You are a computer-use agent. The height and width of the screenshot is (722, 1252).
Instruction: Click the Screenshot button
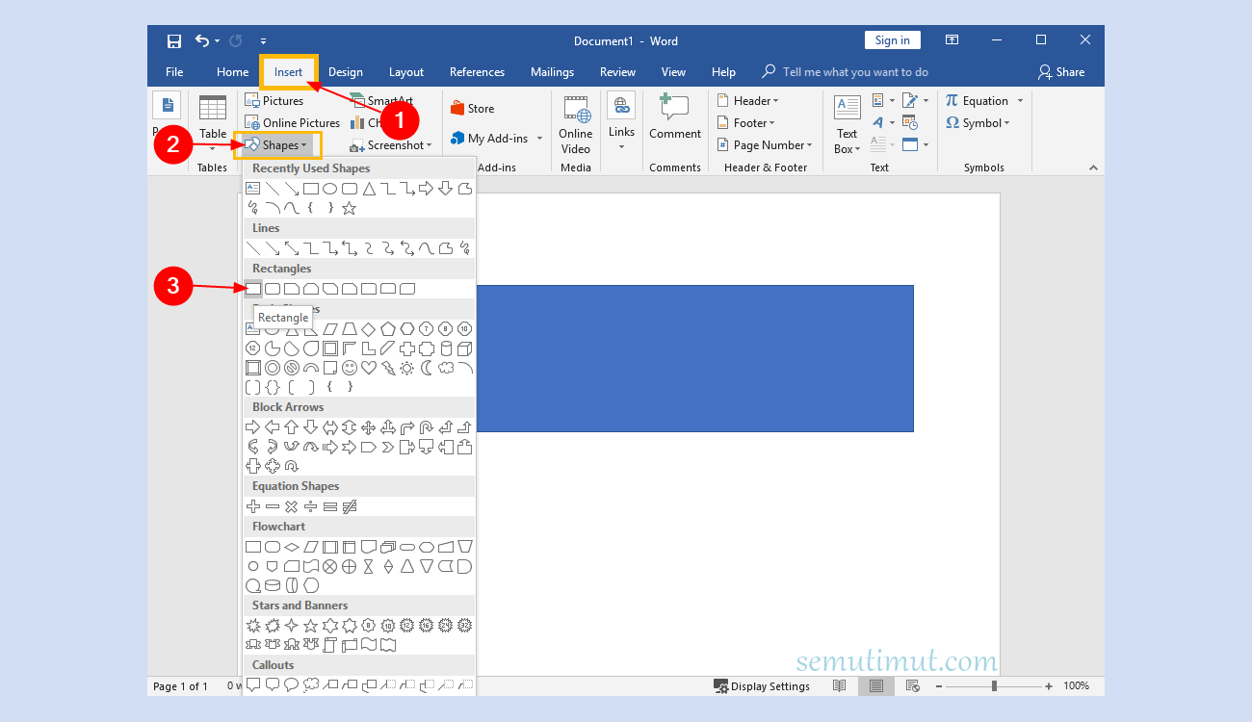tap(391, 145)
